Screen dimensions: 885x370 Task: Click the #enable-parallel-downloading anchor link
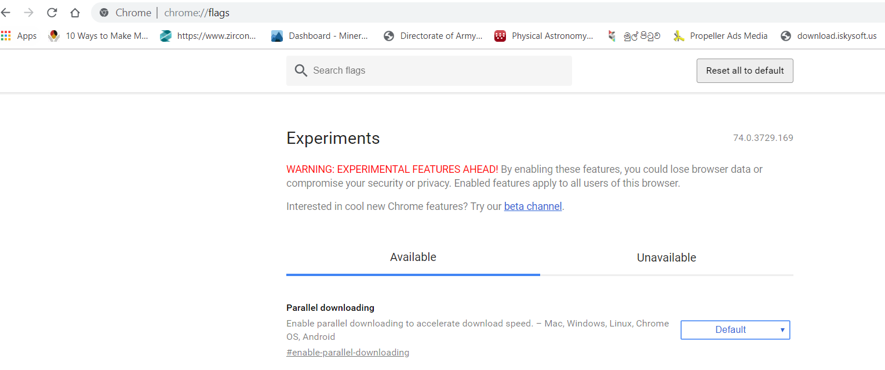pos(348,353)
